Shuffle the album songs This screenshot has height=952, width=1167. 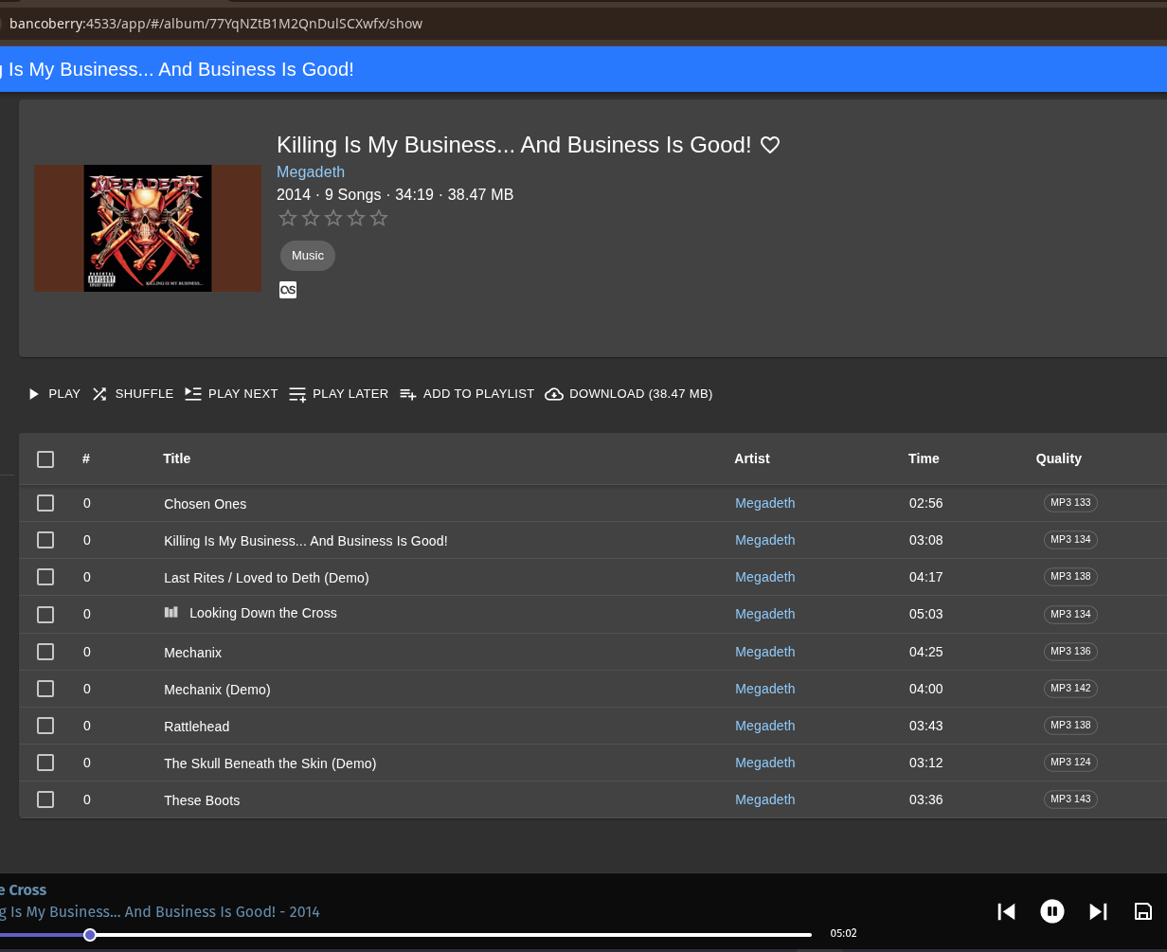click(x=133, y=394)
